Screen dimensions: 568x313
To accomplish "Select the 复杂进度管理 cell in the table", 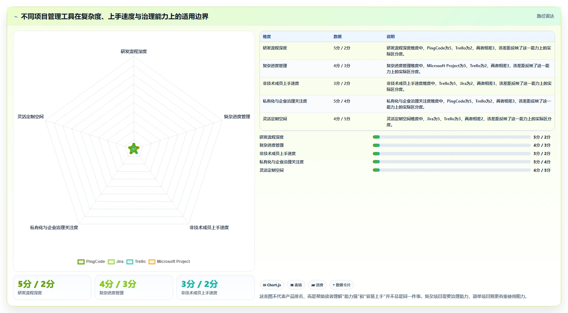I will pyautogui.click(x=275, y=66).
